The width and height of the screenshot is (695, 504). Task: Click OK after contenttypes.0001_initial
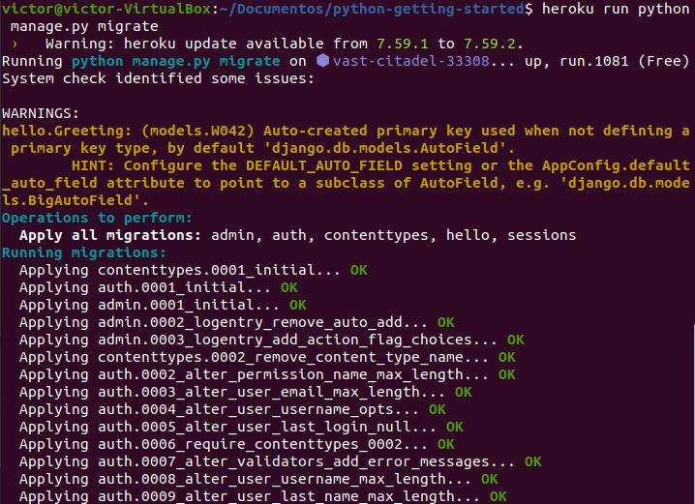click(358, 270)
